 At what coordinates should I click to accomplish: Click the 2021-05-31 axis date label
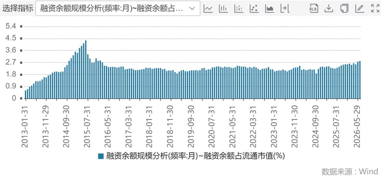(233, 127)
